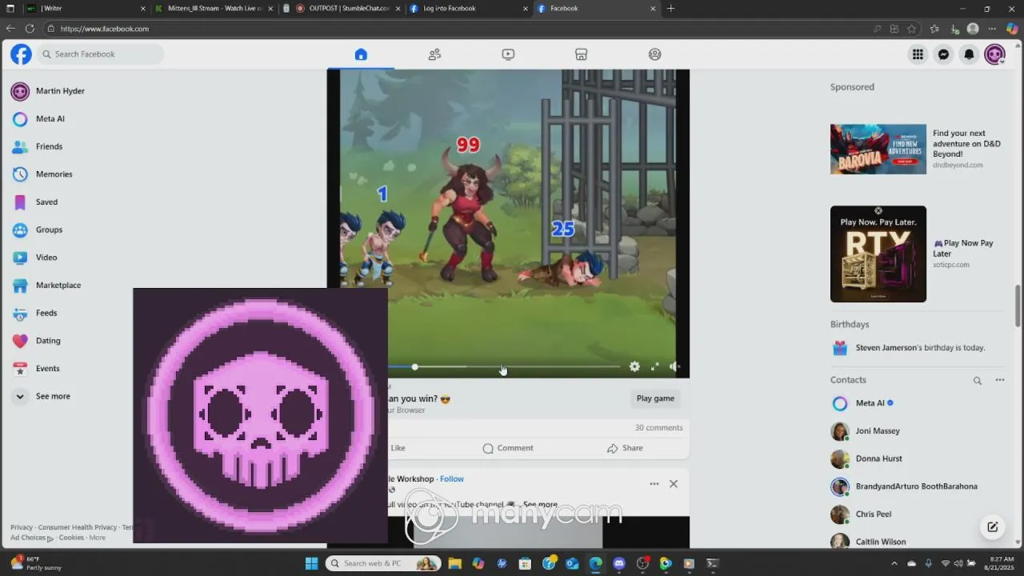Share the game post

pos(625,448)
